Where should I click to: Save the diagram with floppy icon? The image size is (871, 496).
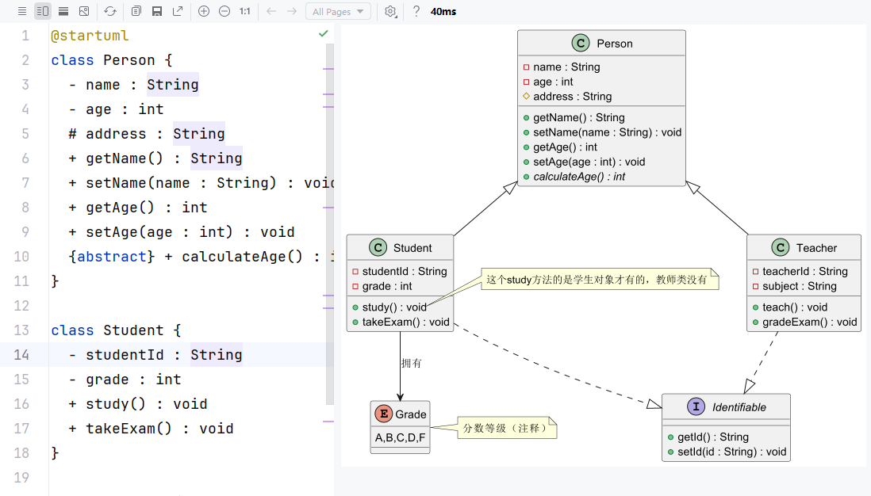coord(157,11)
